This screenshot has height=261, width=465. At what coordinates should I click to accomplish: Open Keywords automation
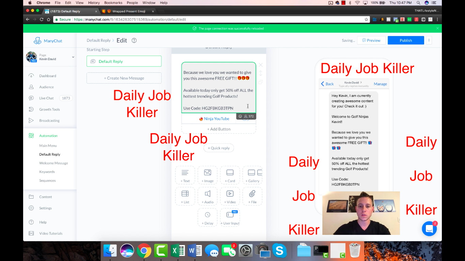point(47,172)
